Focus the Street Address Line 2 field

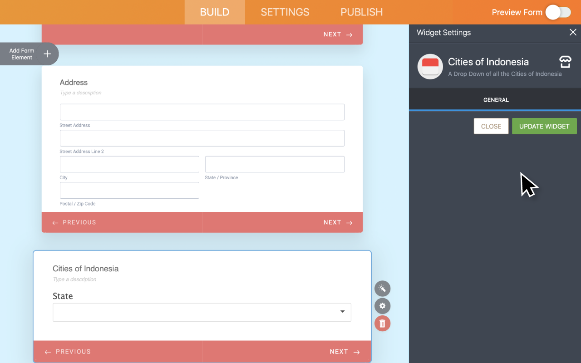[202, 138]
